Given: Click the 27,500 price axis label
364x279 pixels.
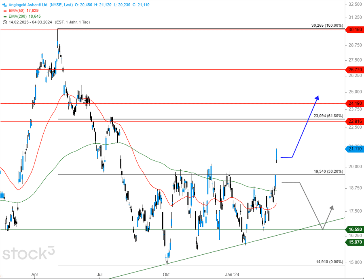Looking at the screenshot, I should coord(355,60).
